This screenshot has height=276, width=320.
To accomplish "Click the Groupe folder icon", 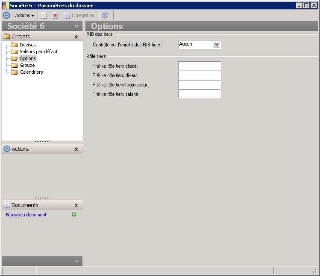I will (x=14, y=65).
